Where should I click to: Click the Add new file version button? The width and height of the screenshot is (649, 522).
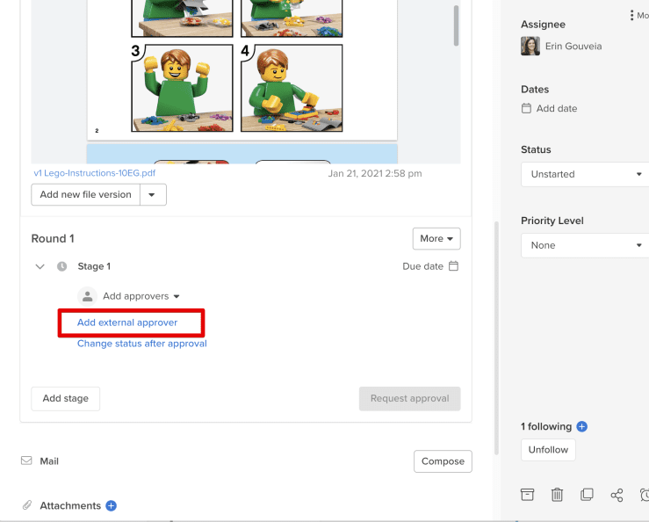[x=86, y=195]
